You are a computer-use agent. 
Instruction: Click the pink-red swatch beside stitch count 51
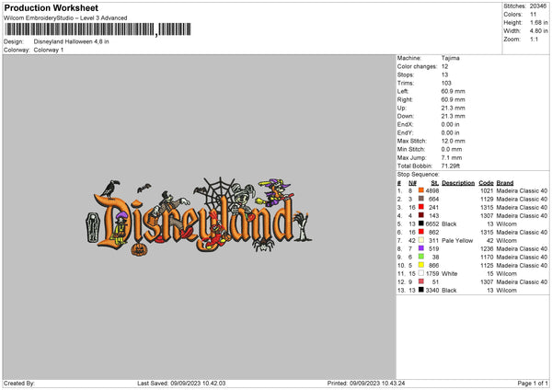pos(421,281)
